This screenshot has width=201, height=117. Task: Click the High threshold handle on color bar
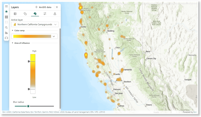coord(29,61)
